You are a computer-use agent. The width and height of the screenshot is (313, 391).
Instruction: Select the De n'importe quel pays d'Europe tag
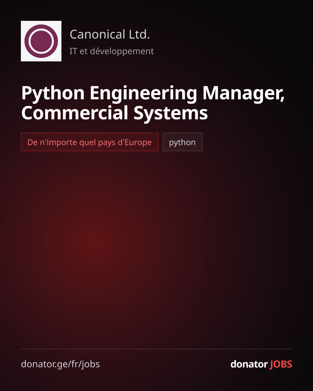(90, 142)
